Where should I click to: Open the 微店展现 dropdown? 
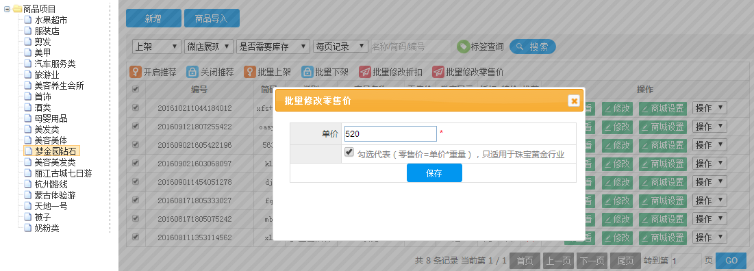pos(209,46)
